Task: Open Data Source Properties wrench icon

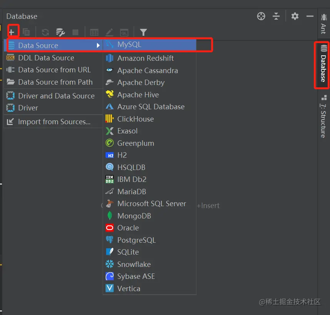Action: pos(60,32)
